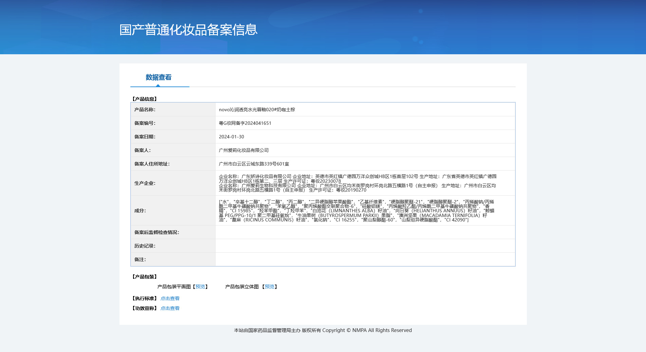646x352 pixels.
Task: Click the 备案人 row label
Action: point(143,150)
